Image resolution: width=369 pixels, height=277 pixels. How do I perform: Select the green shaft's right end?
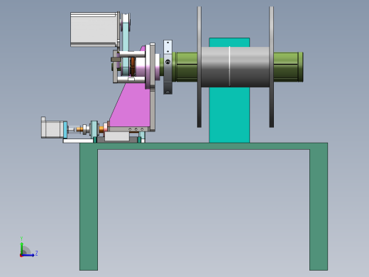coord(289,67)
